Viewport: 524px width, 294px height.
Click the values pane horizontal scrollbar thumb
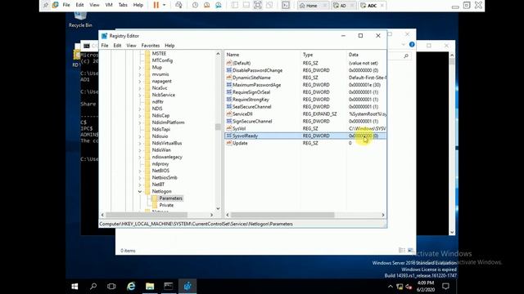[x=282, y=215]
